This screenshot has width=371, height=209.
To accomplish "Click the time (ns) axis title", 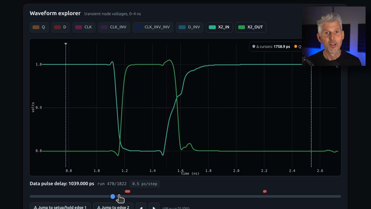I will point(190,174).
